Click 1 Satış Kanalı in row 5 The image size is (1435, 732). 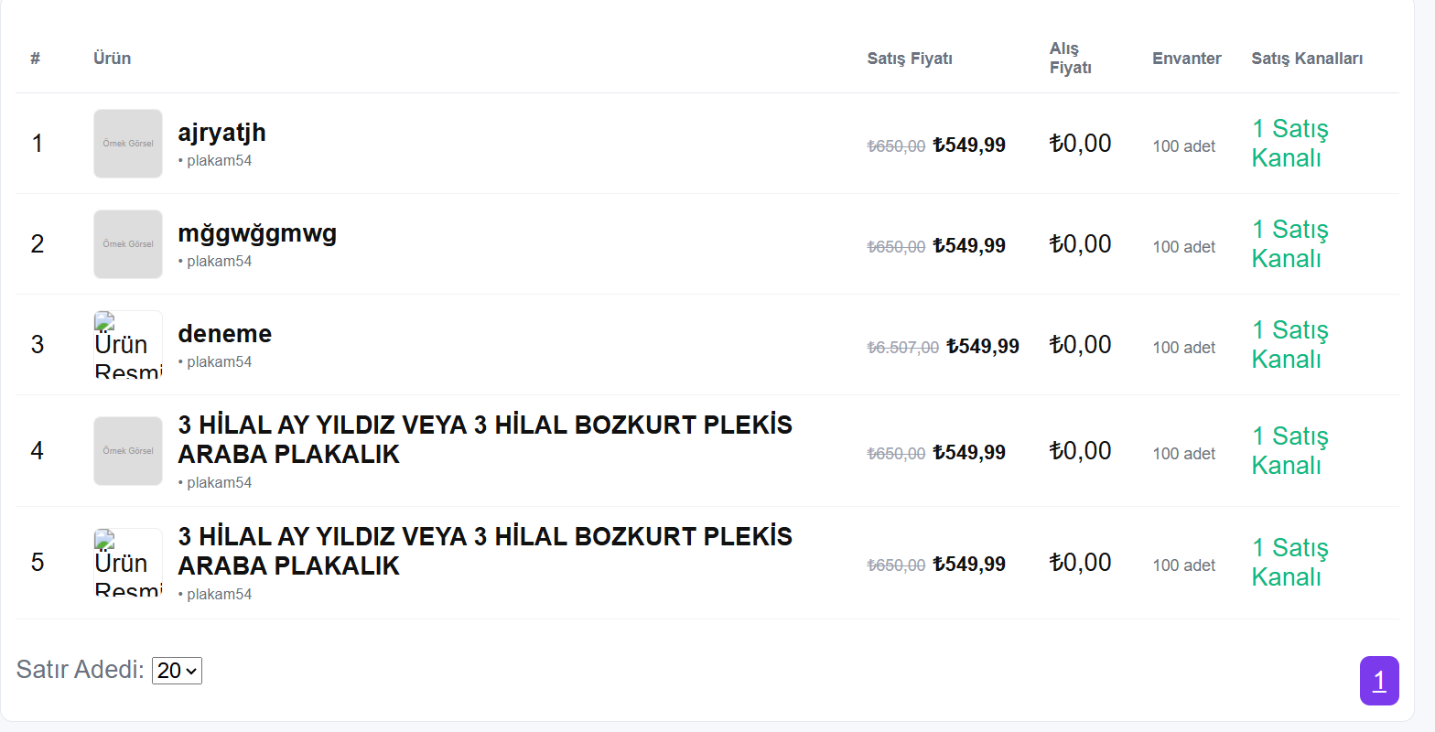[x=1289, y=563]
